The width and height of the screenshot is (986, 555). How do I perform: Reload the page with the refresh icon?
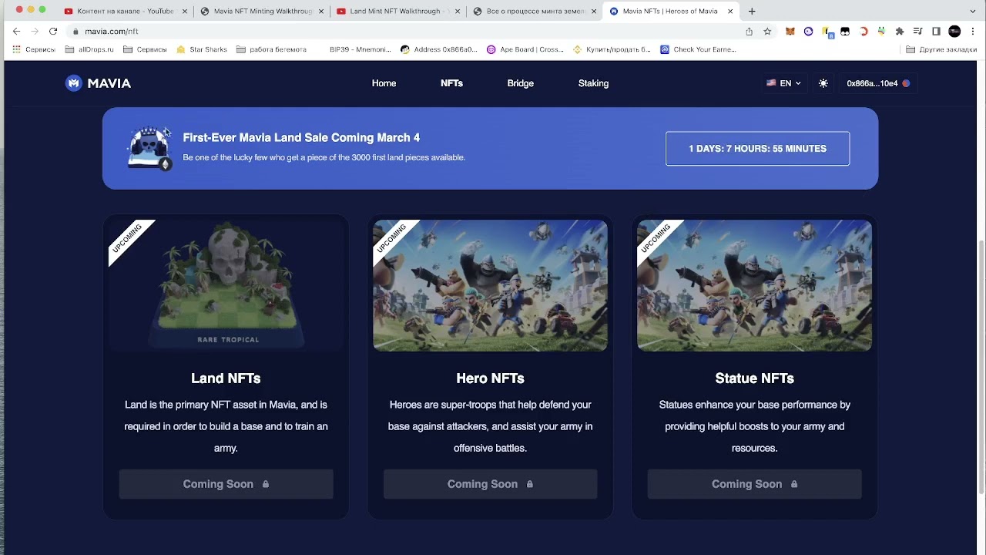coord(53,31)
